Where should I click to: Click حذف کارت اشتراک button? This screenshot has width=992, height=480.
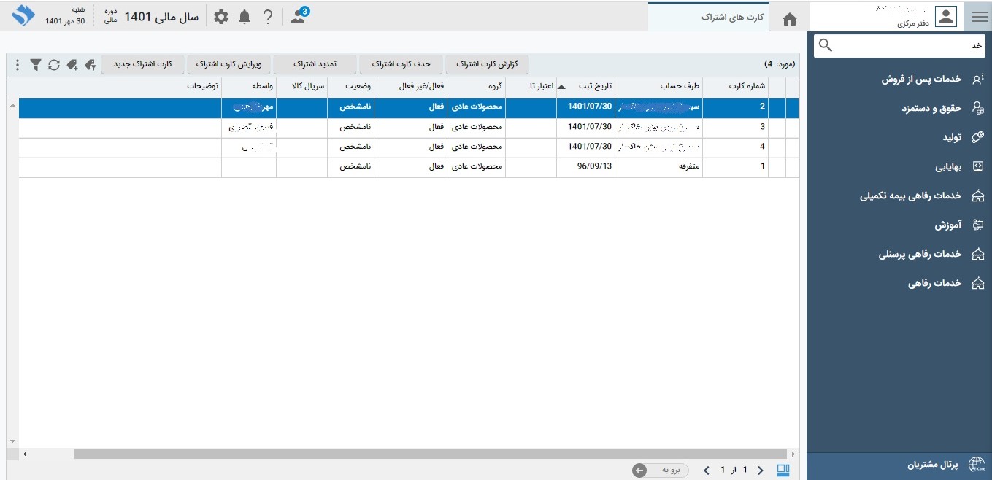point(401,64)
